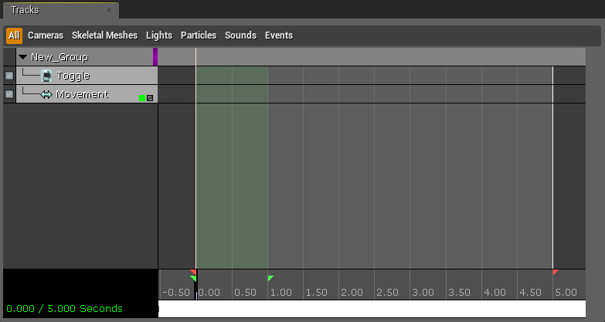Viewport: 605px width, 322px height.
Task: Collapse the New_Group group arrow
Action: (x=22, y=57)
